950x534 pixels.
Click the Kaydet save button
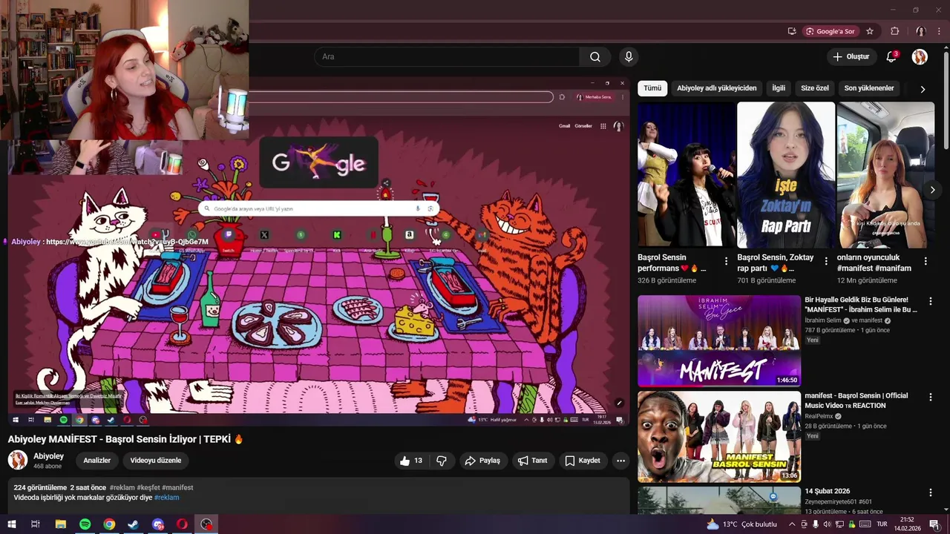583,461
